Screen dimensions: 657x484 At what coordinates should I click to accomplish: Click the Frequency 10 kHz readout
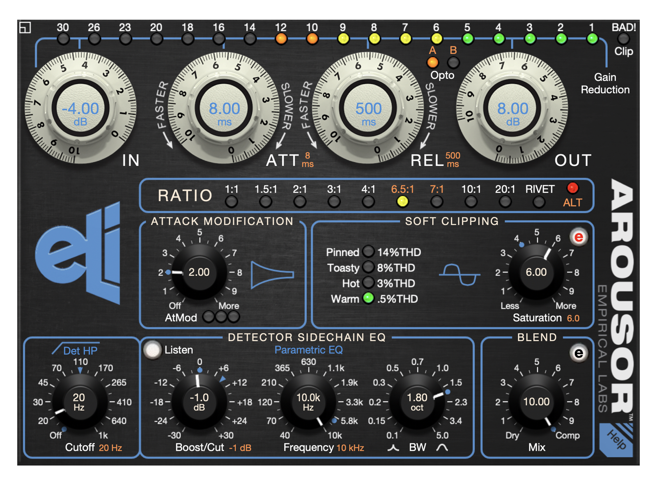pos(350,448)
